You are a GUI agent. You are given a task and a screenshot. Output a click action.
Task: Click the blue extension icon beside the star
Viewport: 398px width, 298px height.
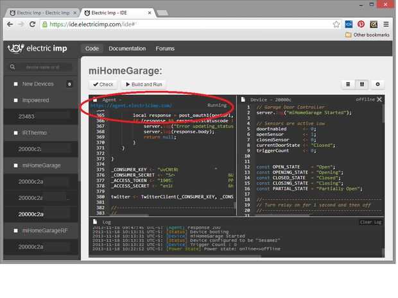point(349,24)
